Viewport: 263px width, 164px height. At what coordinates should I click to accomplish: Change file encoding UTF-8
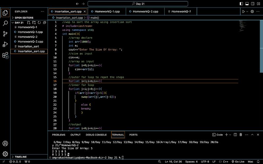[205, 162]
